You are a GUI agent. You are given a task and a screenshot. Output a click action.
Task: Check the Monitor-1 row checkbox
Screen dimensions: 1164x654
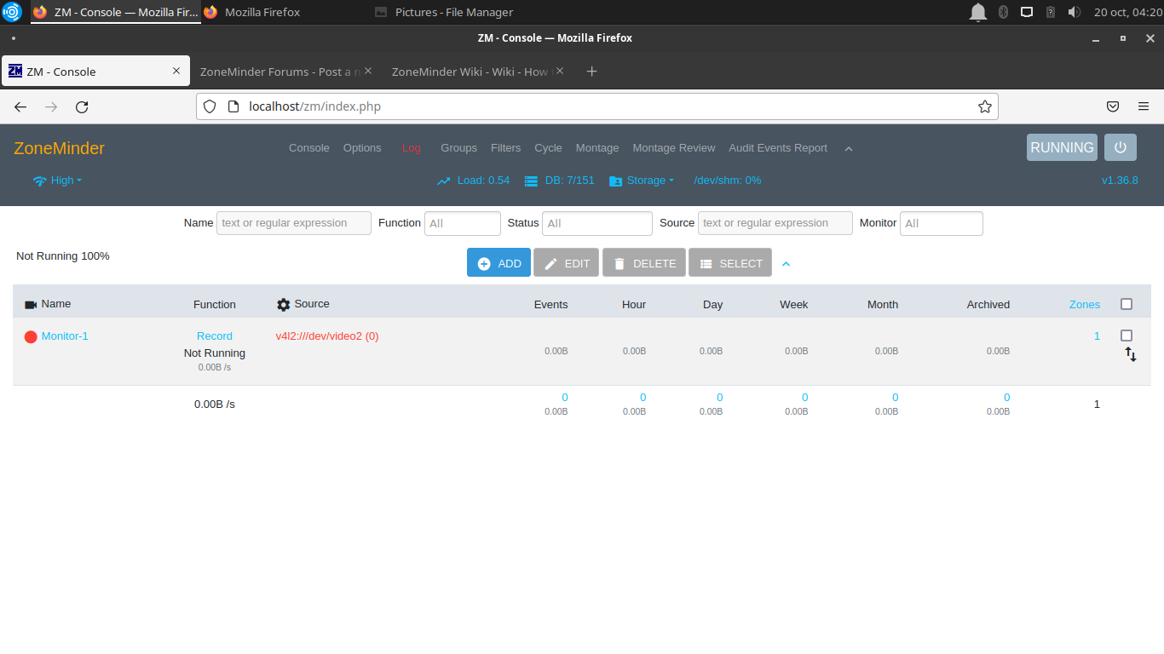(1127, 336)
